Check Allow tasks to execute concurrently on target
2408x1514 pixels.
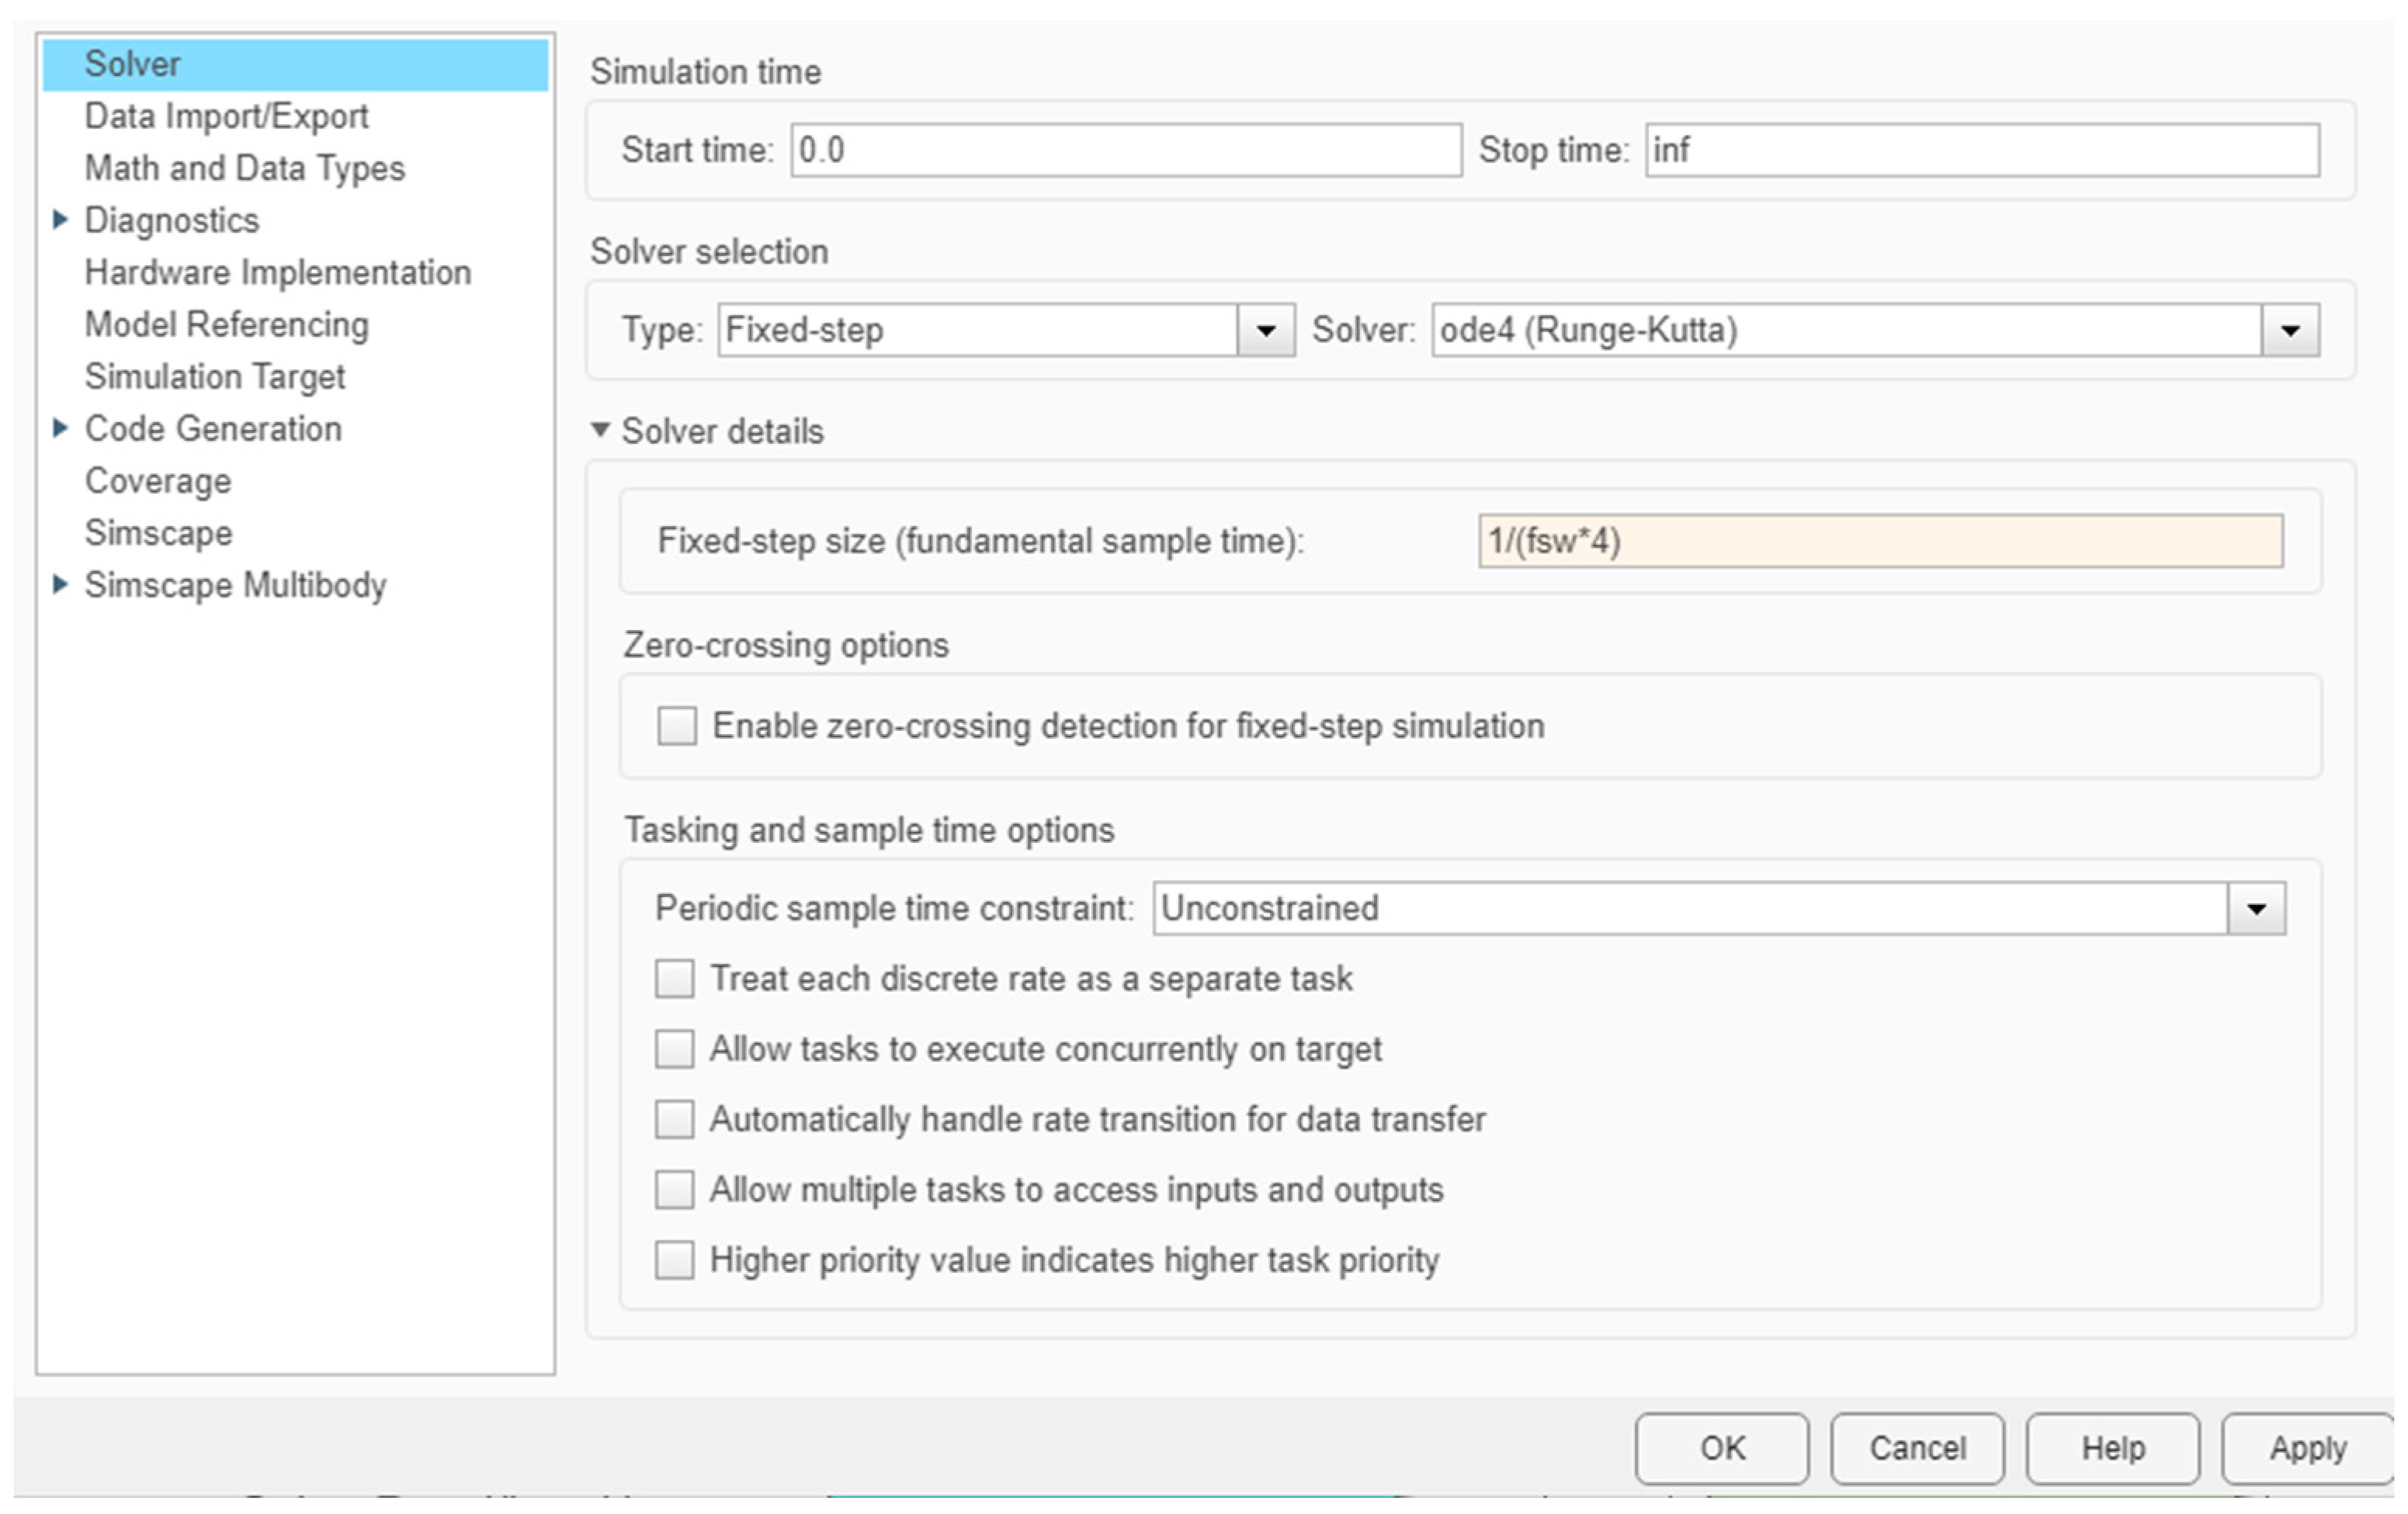pos(675,1049)
